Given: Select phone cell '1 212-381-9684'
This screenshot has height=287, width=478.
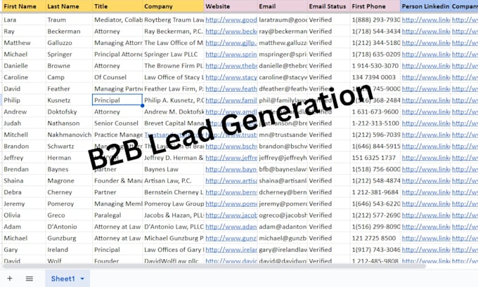Looking at the screenshot, I should [375, 192].
